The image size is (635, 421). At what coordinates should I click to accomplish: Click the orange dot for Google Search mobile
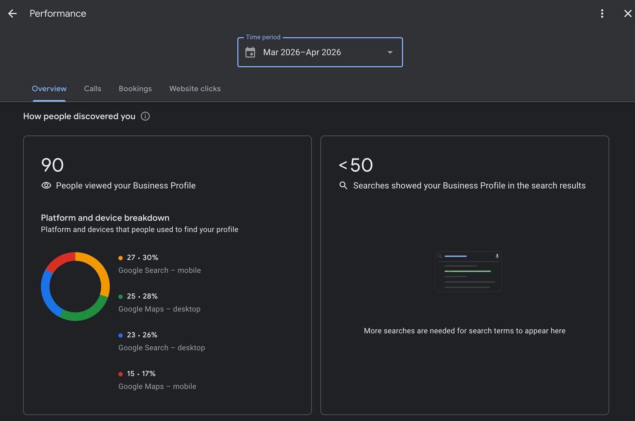(x=120, y=257)
